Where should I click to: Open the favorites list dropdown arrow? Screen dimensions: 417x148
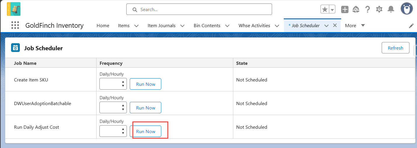332,9
